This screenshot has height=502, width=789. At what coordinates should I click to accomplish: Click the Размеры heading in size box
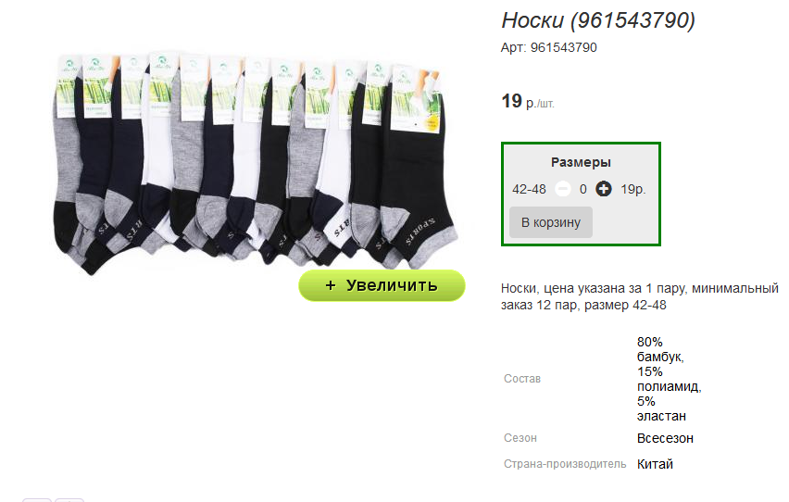pos(581,162)
